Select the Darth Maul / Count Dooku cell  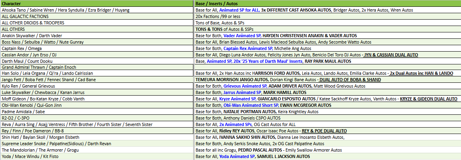(x=96, y=61)
